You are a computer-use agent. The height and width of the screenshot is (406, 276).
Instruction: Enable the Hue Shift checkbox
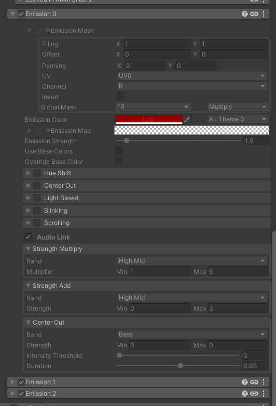[x=37, y=173]
